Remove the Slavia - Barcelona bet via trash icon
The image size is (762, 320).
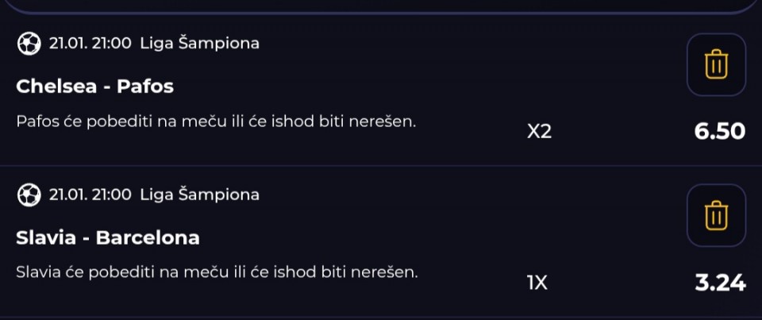click(x=716, y=215)
